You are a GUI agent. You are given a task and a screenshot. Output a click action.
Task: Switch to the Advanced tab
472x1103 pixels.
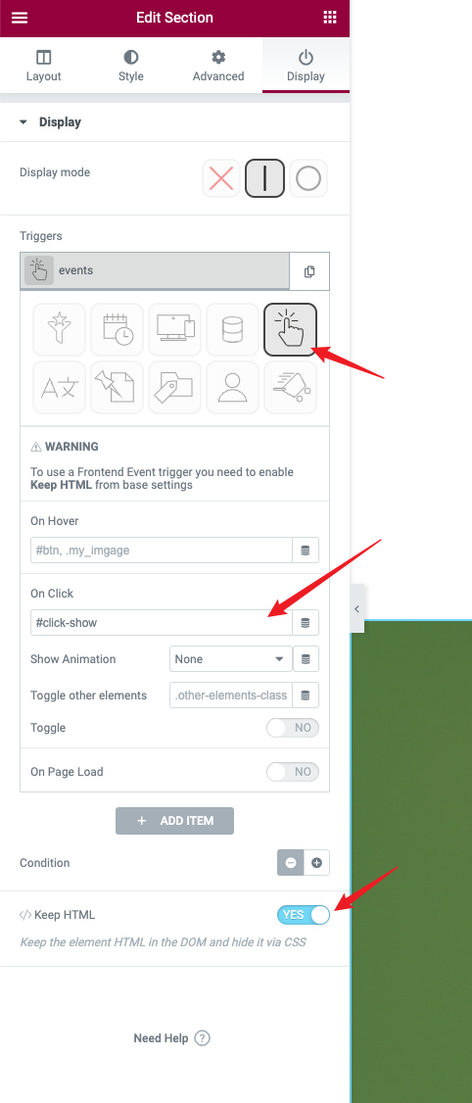pyautogui.click(x=218, y=67)
